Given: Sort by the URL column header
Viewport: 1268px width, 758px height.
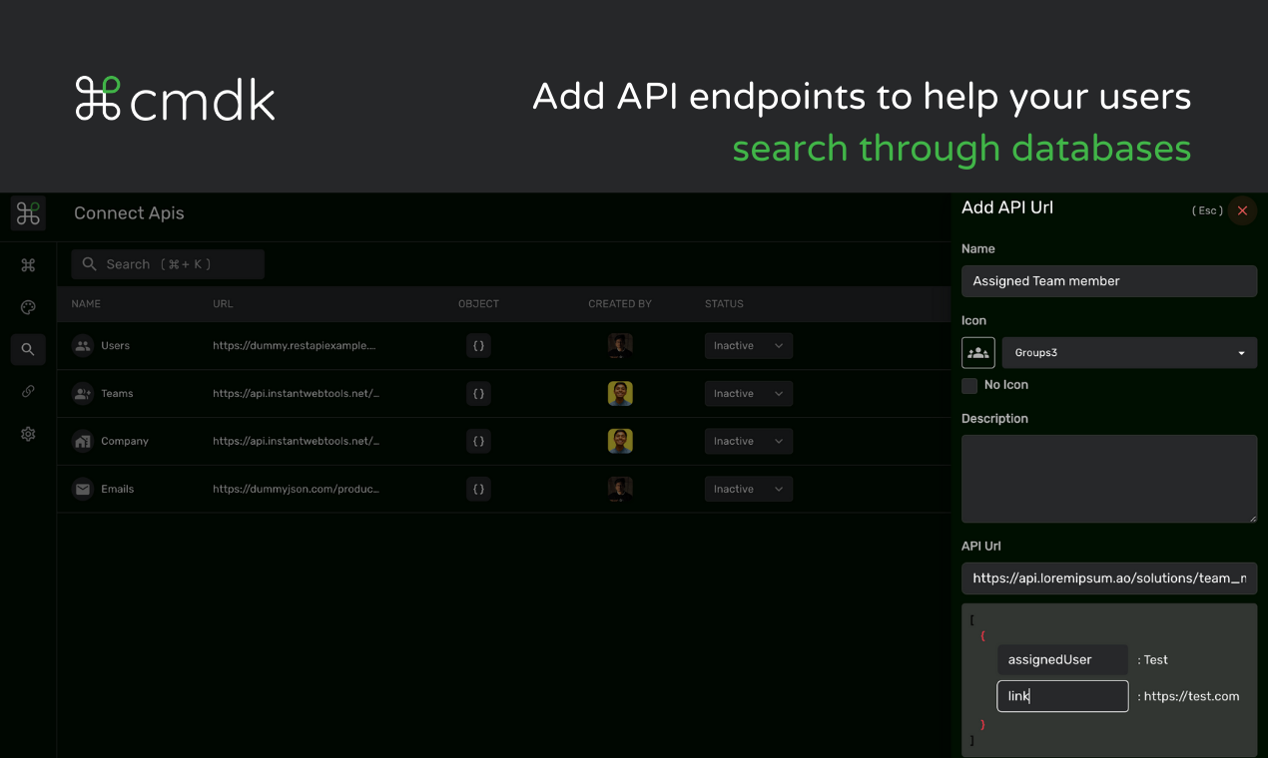Looking at the screenshot, I should tap(223, 304).
